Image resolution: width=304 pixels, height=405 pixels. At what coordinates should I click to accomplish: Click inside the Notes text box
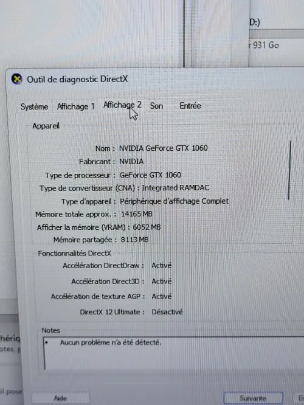point(173,353)
